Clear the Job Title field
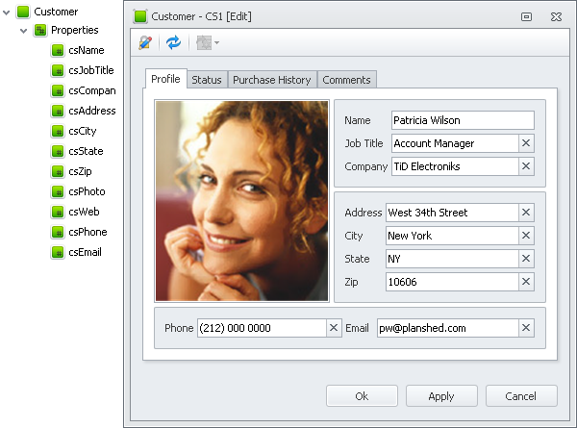This screenshot has width=577, height=428. point(526,143)
